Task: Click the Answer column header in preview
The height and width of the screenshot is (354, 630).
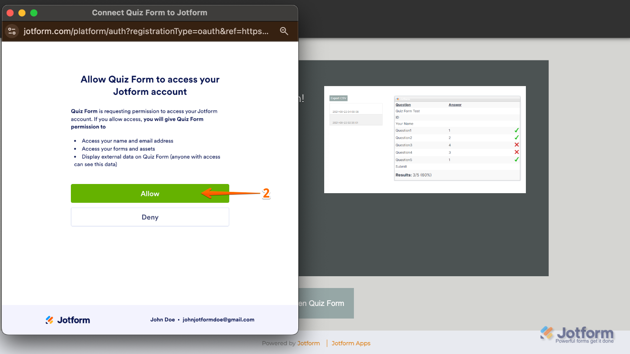Action: click(455, 105)
